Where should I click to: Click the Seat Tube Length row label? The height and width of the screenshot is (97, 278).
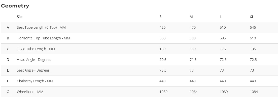tap(41, 27)
